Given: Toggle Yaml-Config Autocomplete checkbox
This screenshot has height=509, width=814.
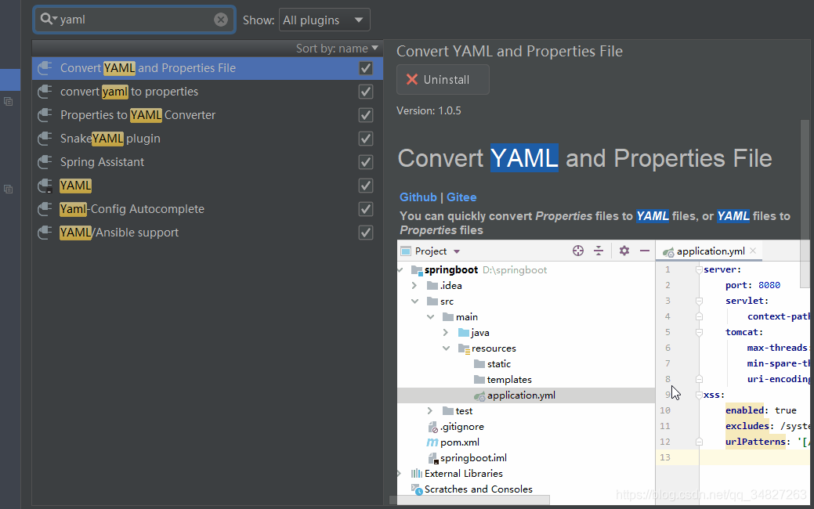Looking at the screenshot, I should [366, 209].
